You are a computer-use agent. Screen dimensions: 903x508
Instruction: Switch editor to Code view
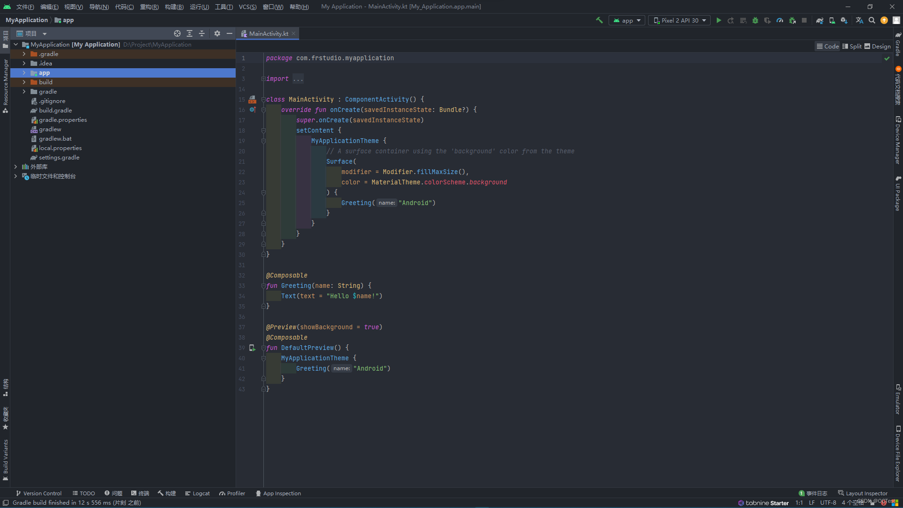tap(828, 46)
